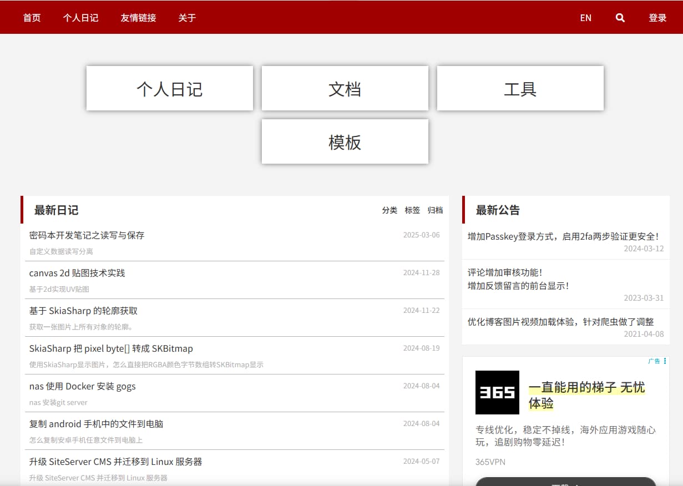The width and height of the screenshot is (683, 486).
Task: Open the 友情链接 navigation item
Action: pyautogui.click(x=138, y=17)
